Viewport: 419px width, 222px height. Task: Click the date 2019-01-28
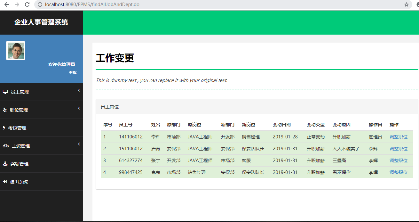285,137
